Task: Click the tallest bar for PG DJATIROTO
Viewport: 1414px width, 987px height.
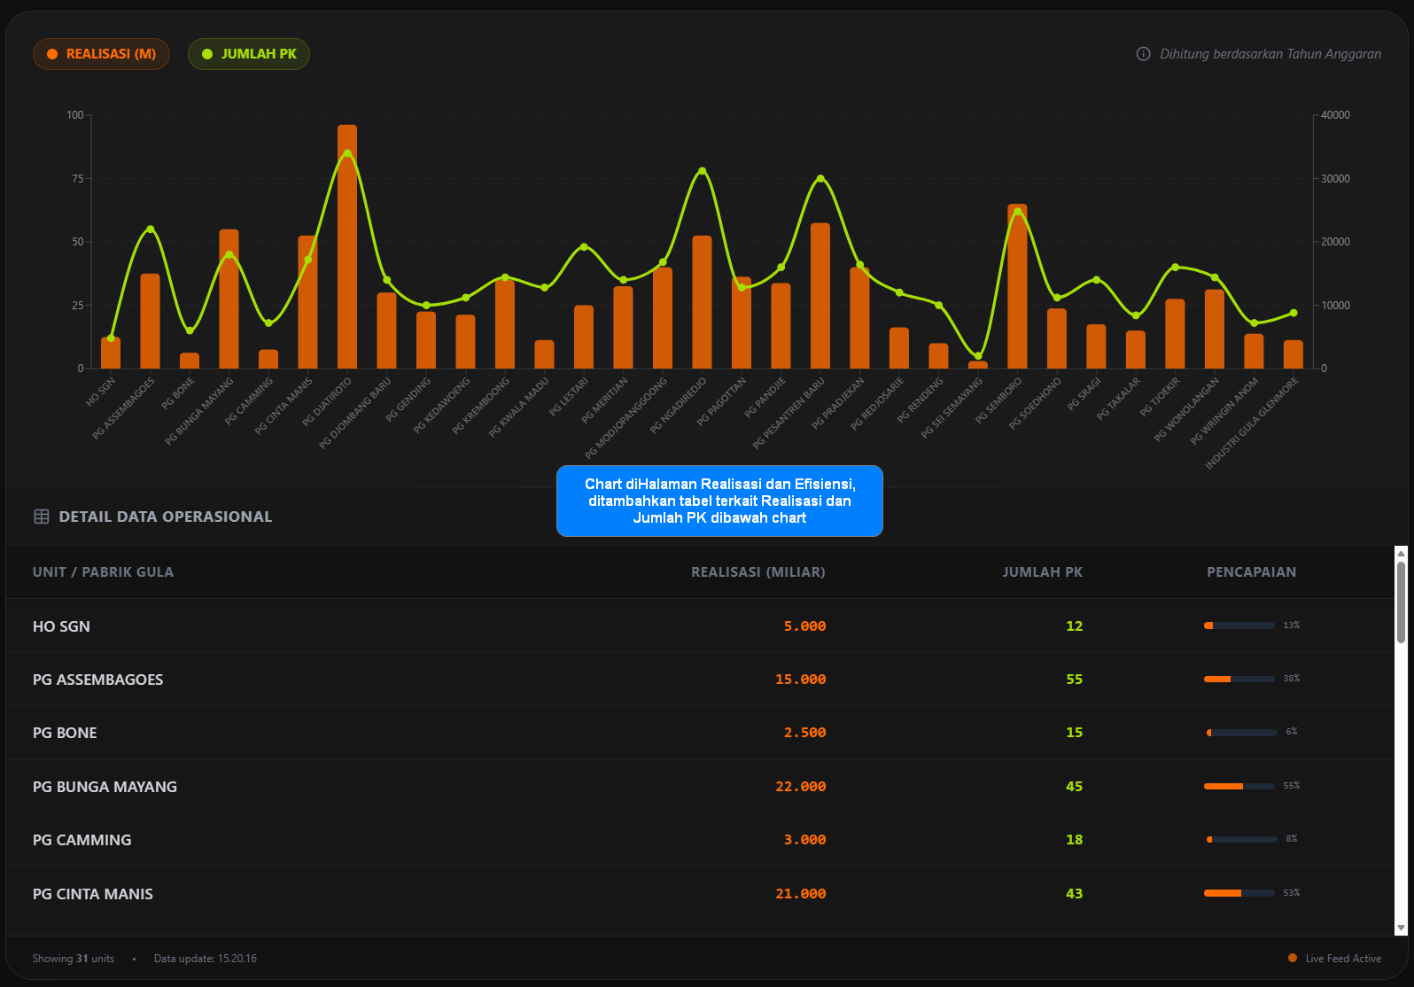Action: 347,248
